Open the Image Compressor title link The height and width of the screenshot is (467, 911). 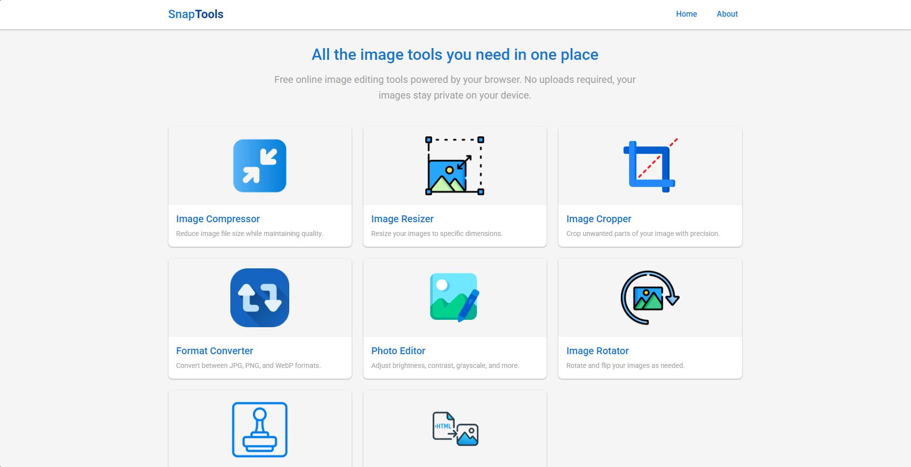point(218,219)
